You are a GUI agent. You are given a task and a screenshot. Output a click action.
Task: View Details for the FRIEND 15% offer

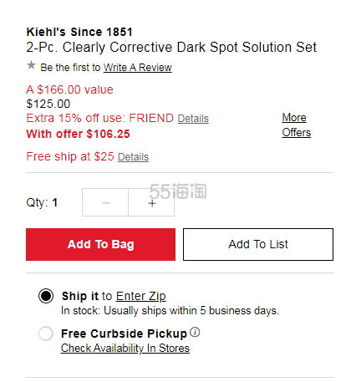pyautogui.click(x=193, y=119)
